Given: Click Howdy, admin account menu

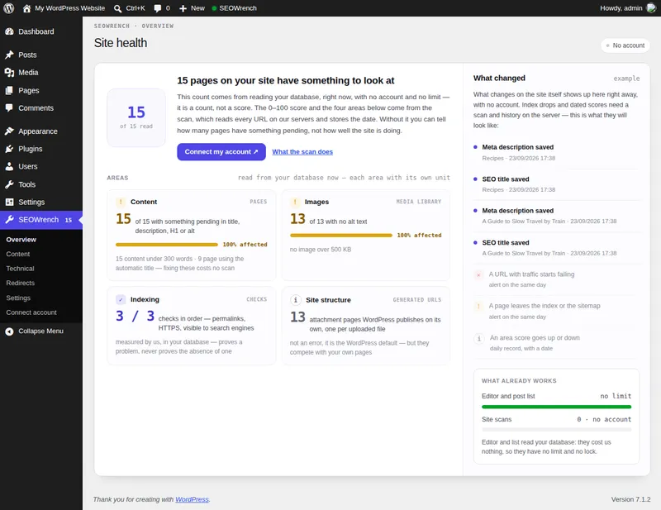Looking at the screenshot, I should click(x=628, y=8).
